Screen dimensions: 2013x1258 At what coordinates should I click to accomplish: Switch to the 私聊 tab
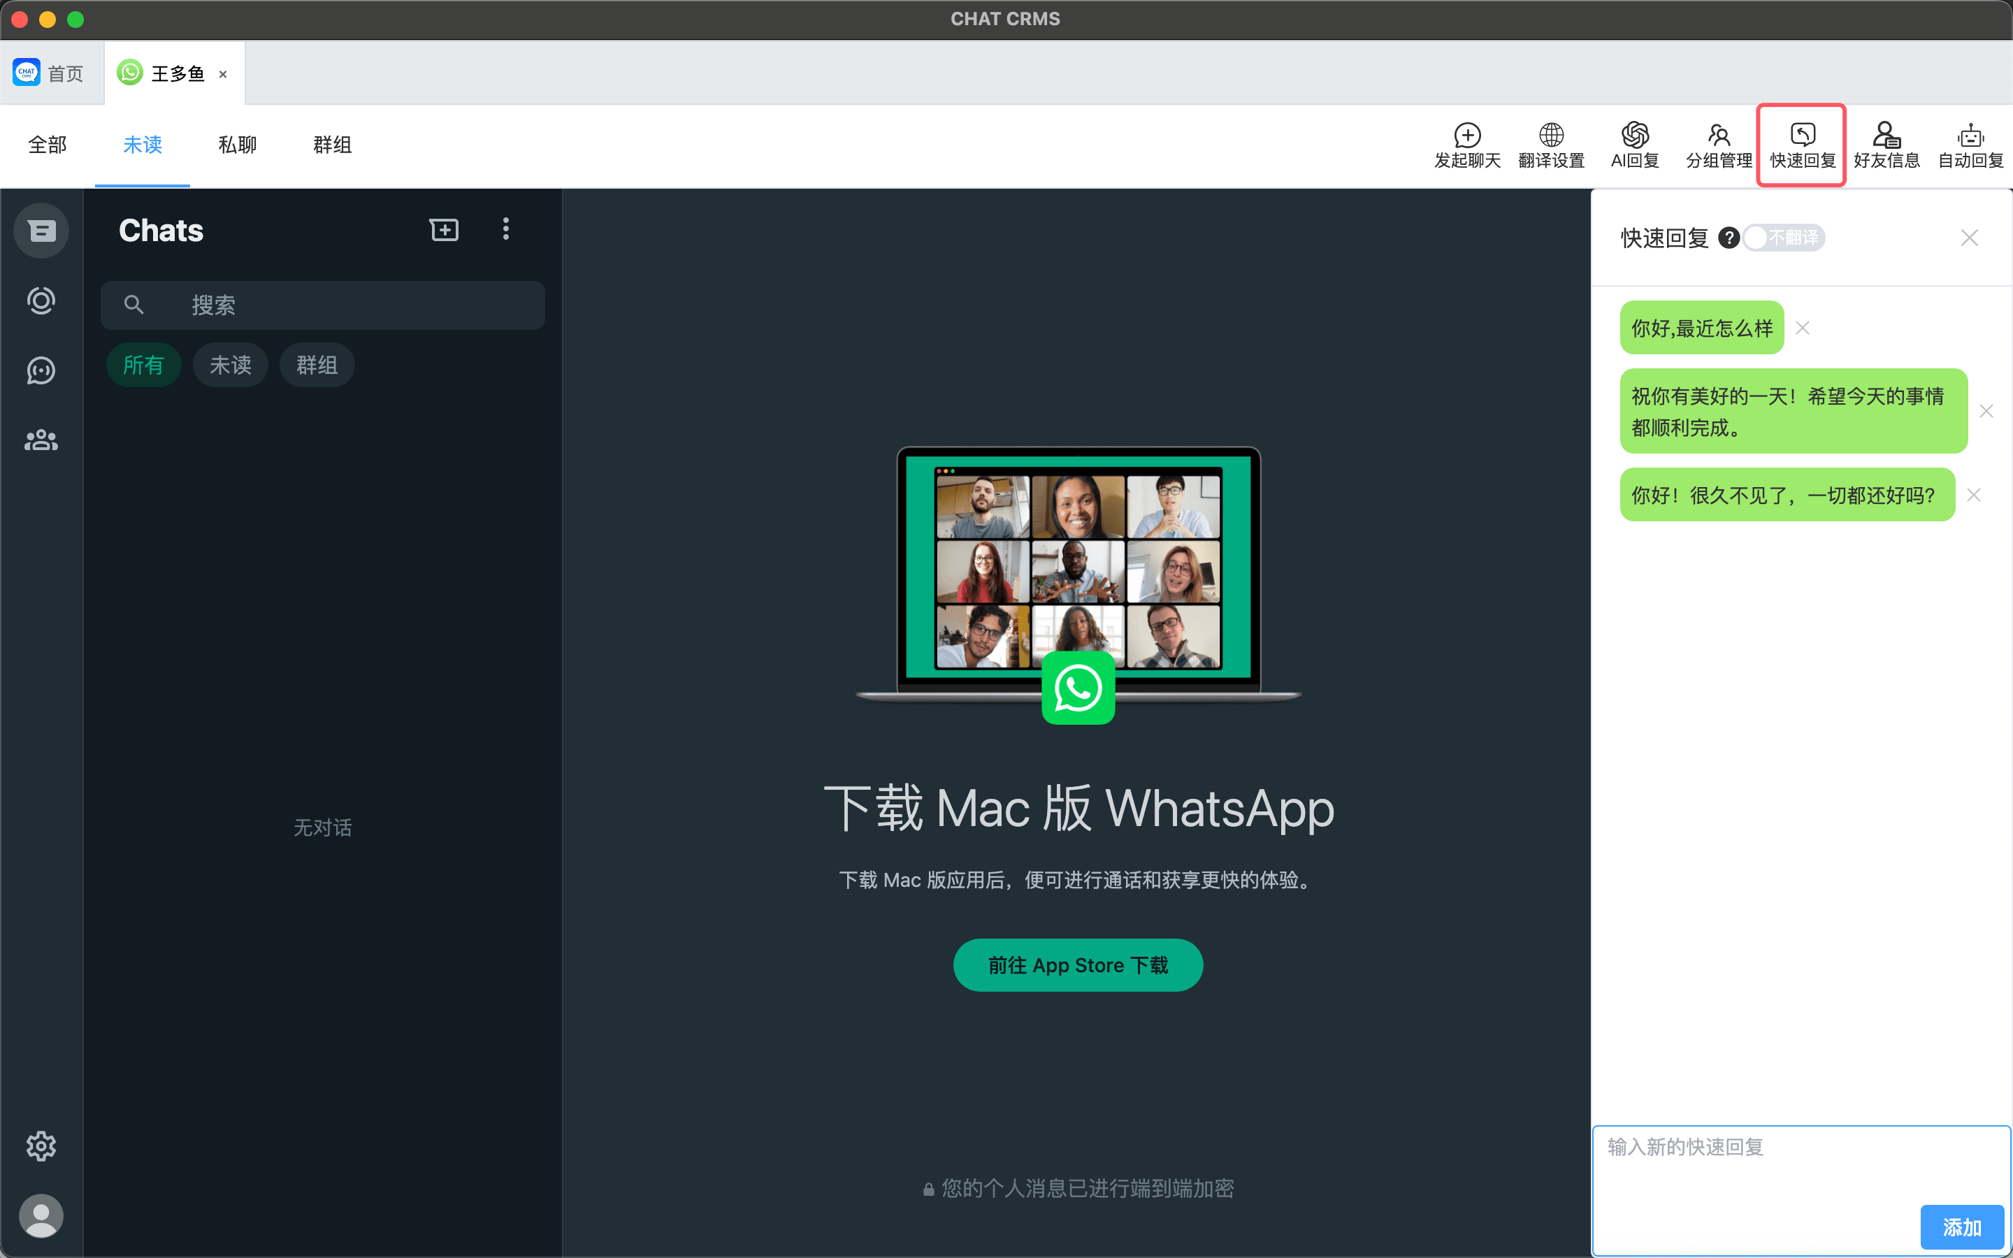click(237, 145)
